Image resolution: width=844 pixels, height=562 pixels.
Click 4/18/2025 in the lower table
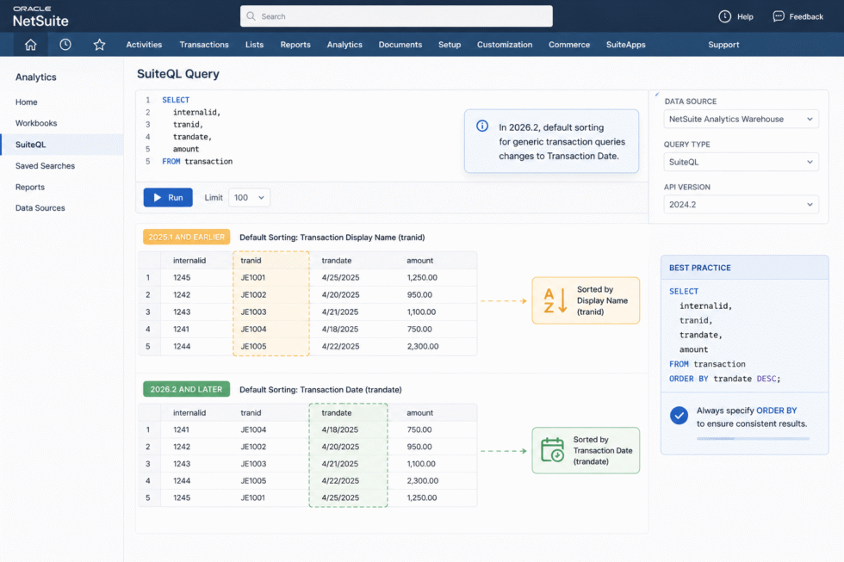click(340, 429)
